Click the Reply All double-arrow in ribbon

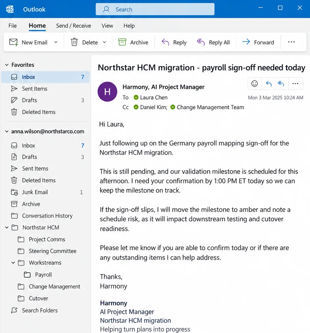pyautogui.click(x=201, y=42)
